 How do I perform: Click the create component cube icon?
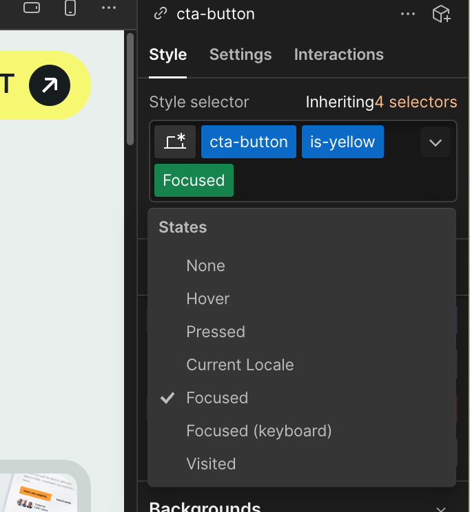tap(441, 14)
